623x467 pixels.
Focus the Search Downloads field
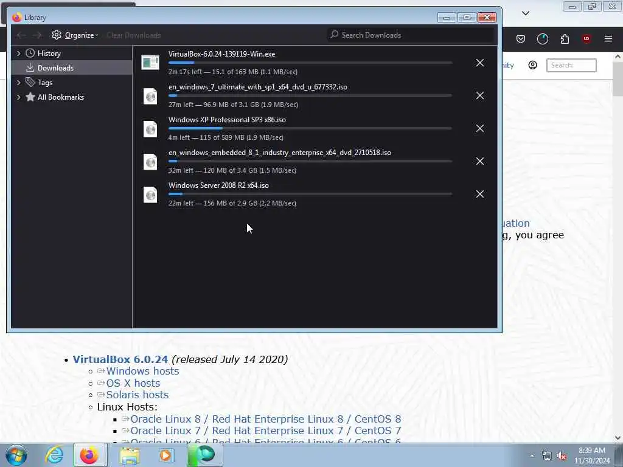[411, 35]
